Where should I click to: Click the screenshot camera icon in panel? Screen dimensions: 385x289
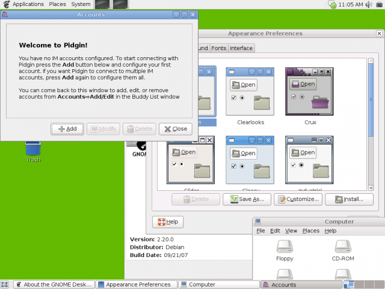click(380, 4)
